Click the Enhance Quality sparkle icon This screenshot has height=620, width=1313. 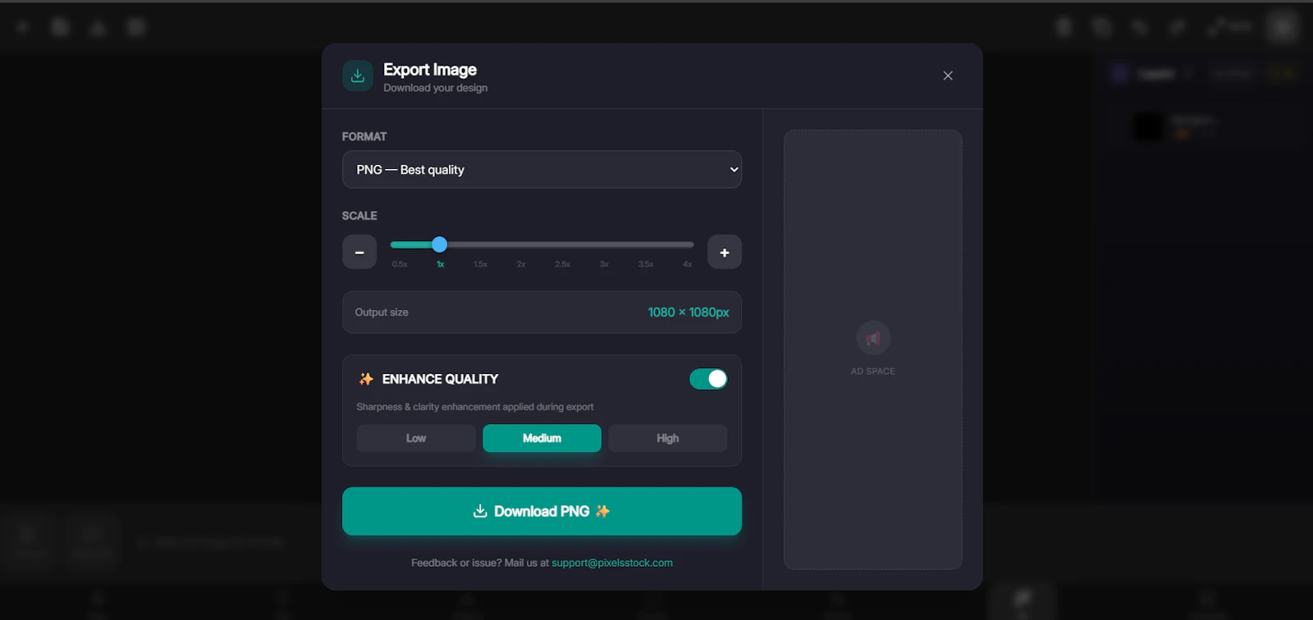click(366, 379)
